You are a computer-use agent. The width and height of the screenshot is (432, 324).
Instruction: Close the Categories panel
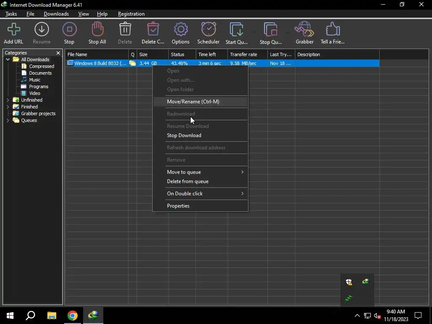[58, 53]
